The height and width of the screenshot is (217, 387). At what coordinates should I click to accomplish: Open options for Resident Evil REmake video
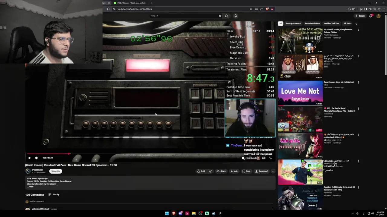coord(358,187)
